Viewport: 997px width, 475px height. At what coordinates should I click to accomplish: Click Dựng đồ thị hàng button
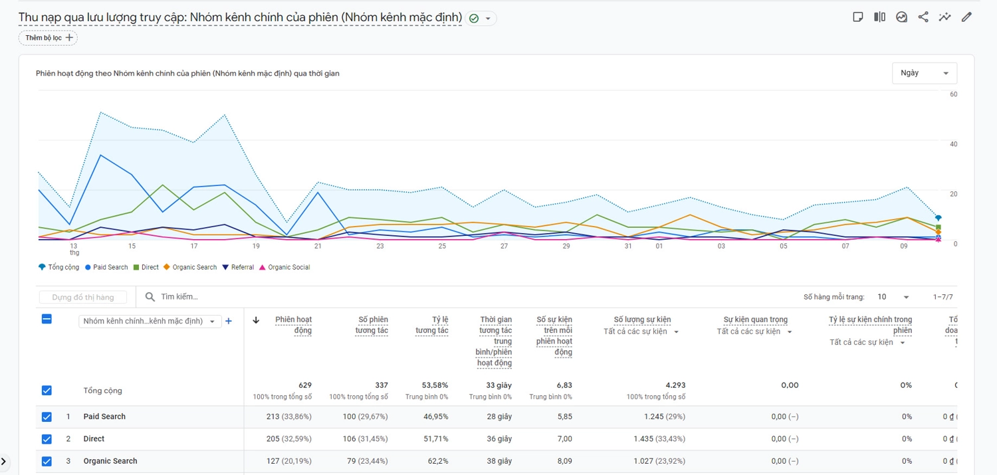point(83,298)
